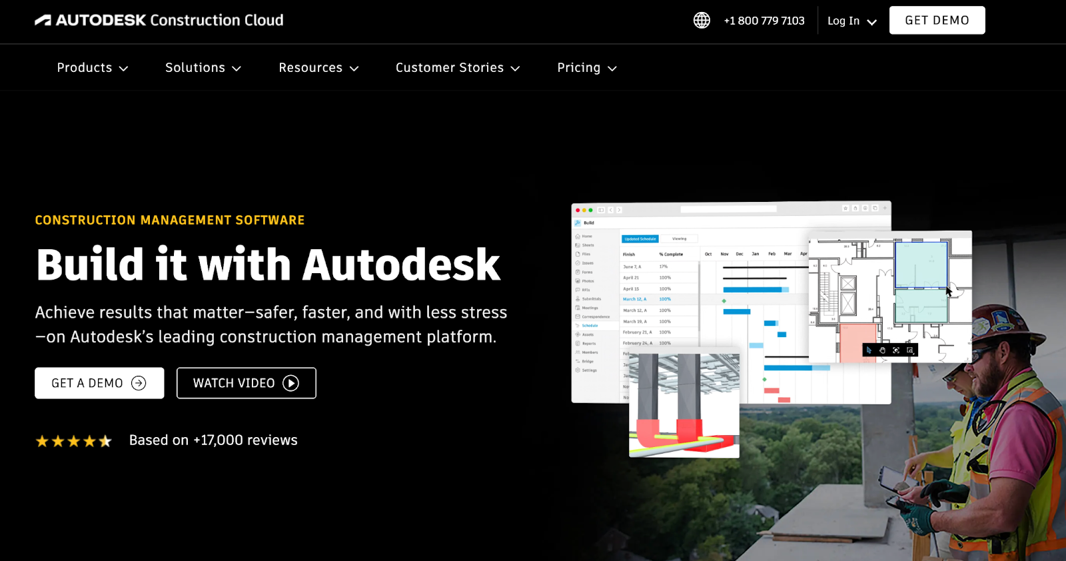Select the 'Build it with Autodesk' headline
This screenshot has height=561, width=1066.
coord(268,265)
